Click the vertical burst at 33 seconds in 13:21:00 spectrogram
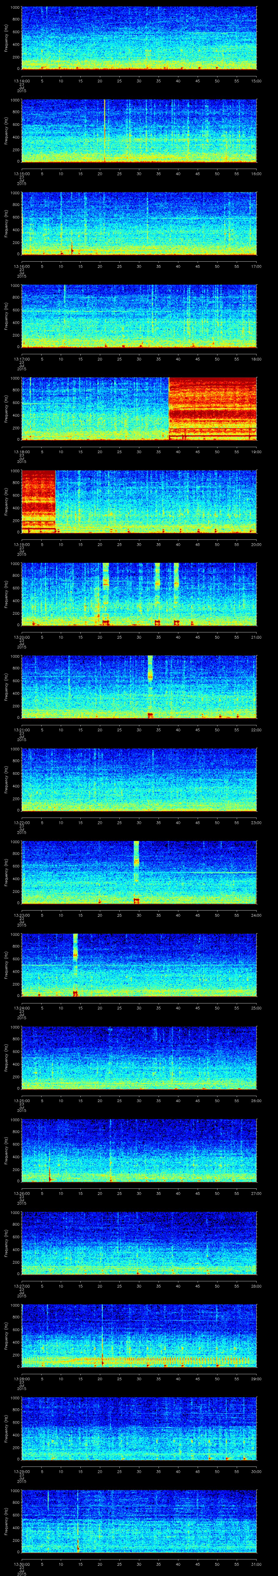Image resolution: width=278 pixels, height=1576 pixels. (x=150, y=686)
